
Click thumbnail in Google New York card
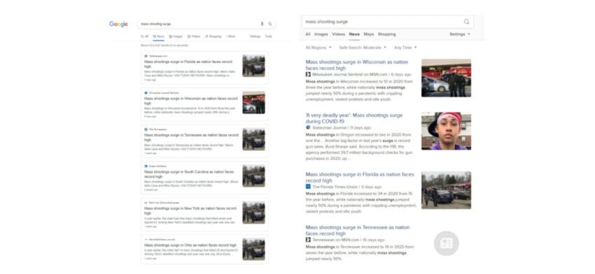point(254,212)
